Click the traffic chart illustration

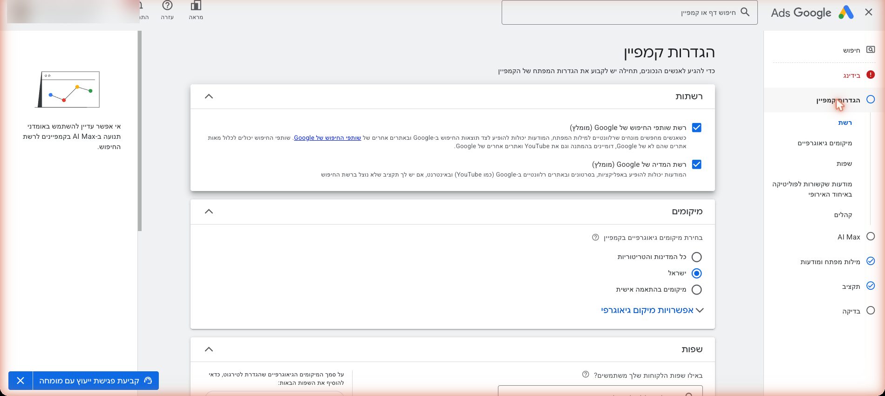68,89
